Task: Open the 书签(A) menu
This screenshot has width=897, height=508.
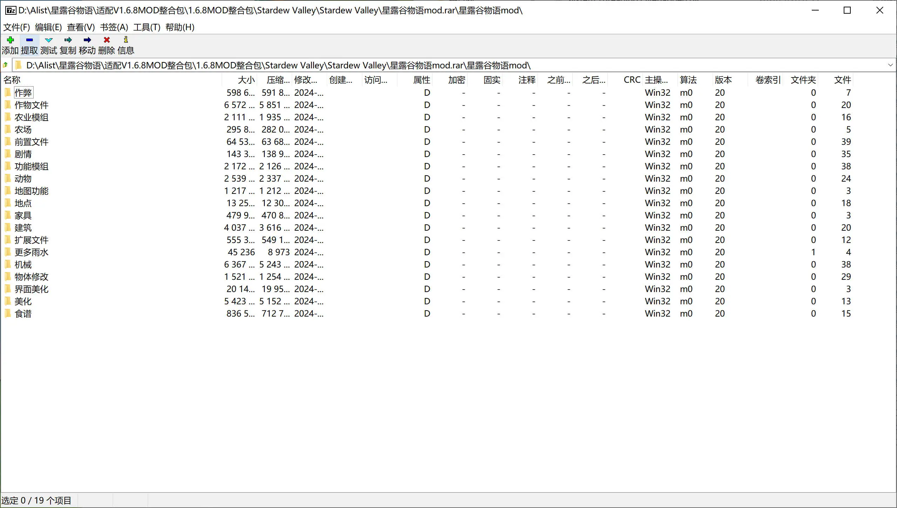Action: click(114, 27)
